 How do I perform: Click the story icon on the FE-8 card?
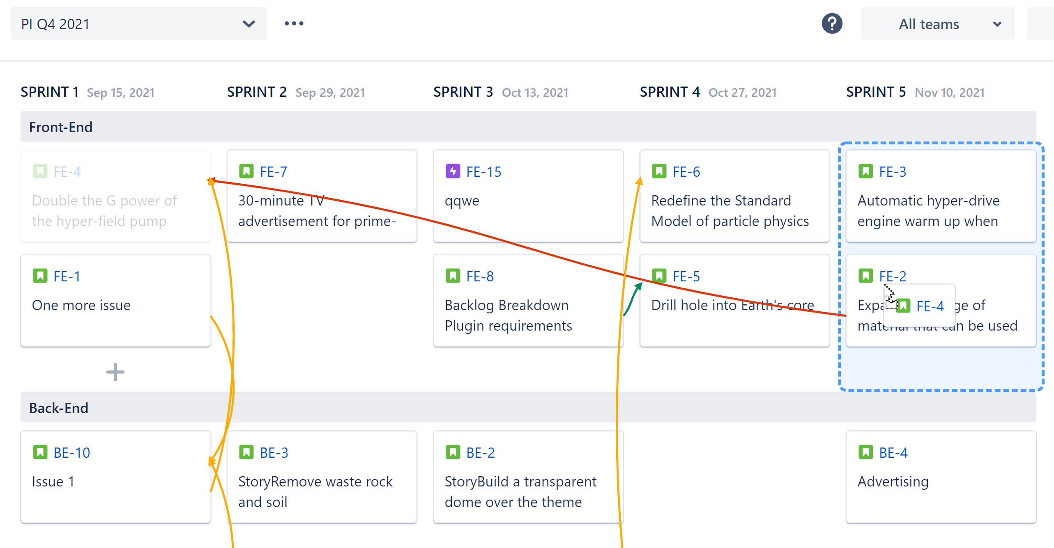tap(453, 276)
